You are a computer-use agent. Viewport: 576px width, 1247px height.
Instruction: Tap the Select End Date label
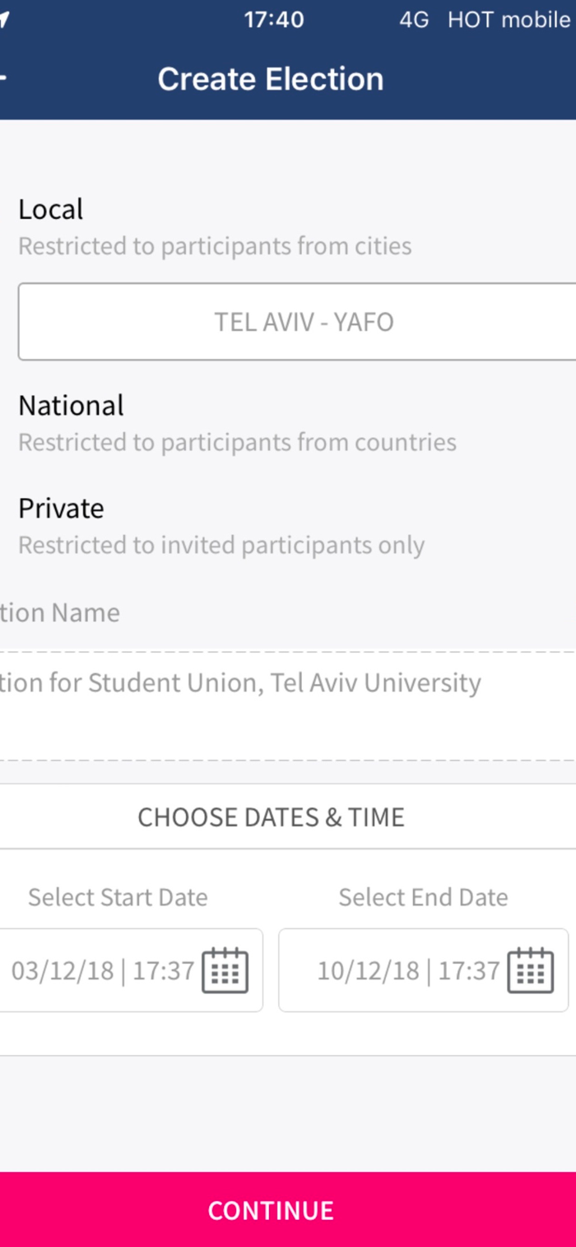tap(423, 897)
